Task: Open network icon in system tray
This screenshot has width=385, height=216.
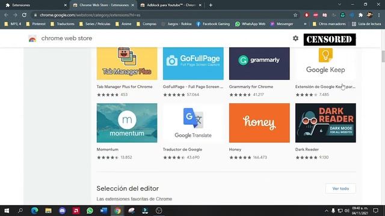Action: [340, 211]
